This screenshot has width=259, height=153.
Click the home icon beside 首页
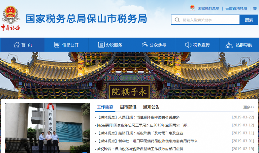coord(16,44)
